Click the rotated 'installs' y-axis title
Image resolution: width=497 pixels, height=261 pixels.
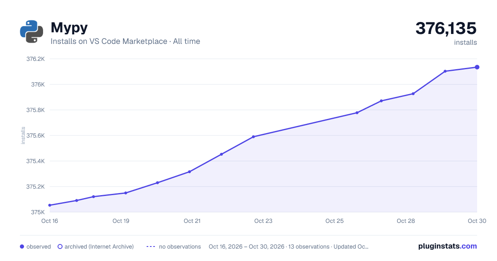(23, 135)
